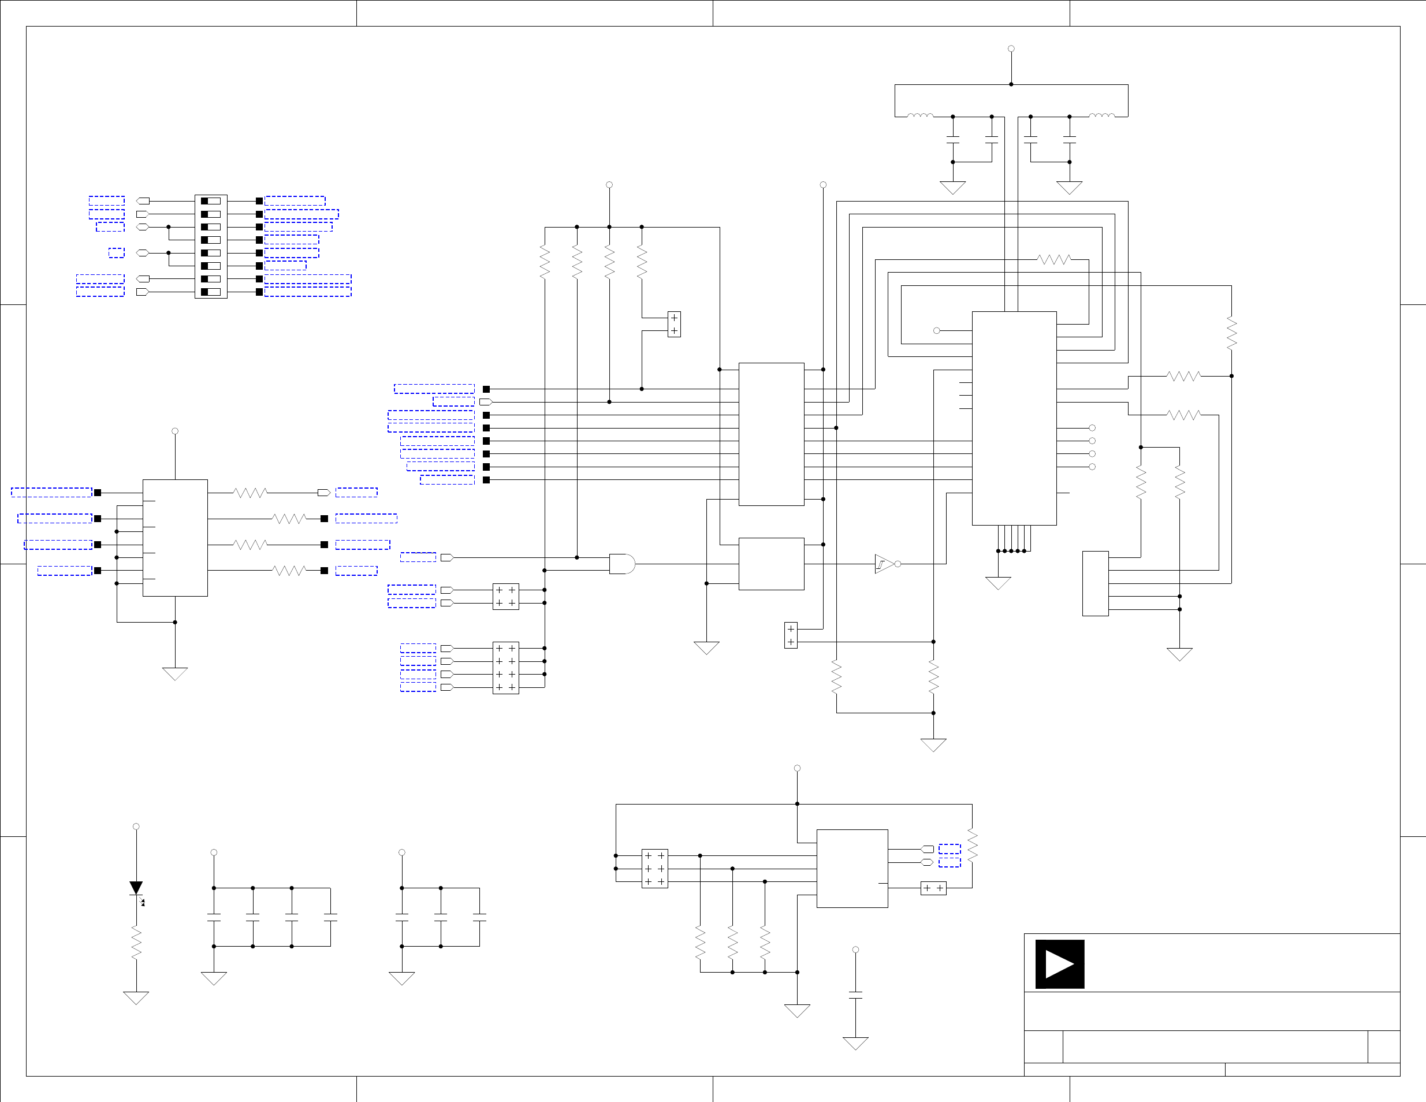Screen dimensions: 1426x1102
Task: Select the AND gate symbol
Action: (x=621, y=564)
